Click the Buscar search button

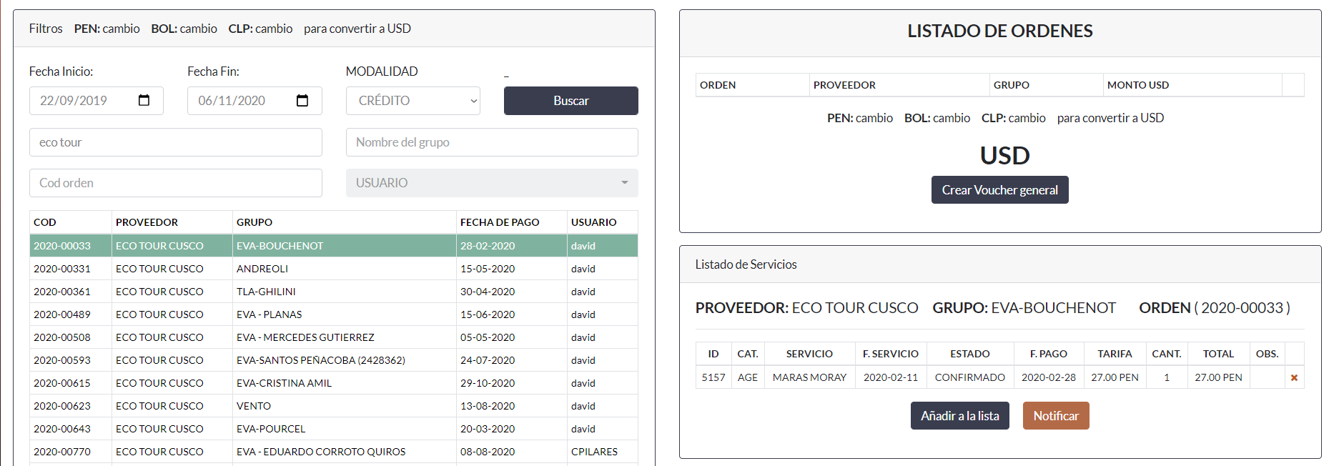pos(570,101)
